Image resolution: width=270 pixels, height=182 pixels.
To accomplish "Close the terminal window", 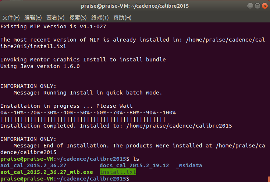I will (x=265, y=6).
